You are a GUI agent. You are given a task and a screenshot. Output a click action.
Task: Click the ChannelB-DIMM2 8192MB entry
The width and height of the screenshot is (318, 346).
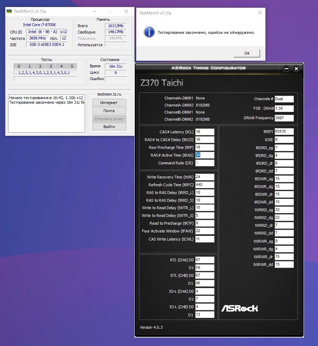(187, 119)
